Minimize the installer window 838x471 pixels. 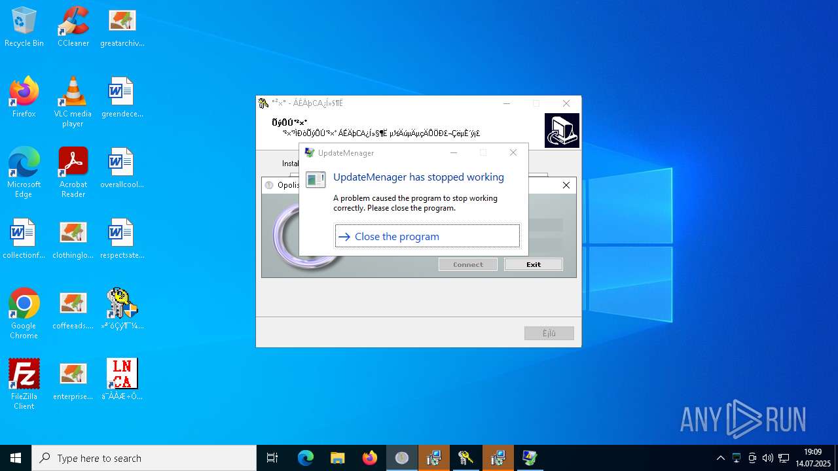507,103
